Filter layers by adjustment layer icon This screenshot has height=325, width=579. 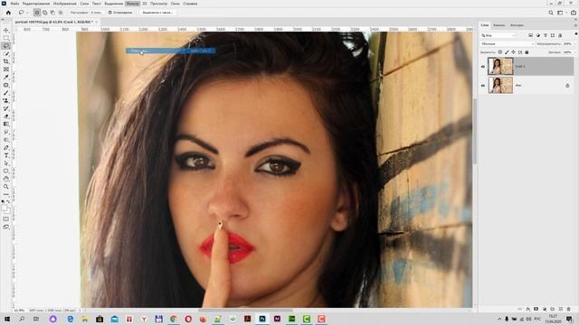point(538,35)
